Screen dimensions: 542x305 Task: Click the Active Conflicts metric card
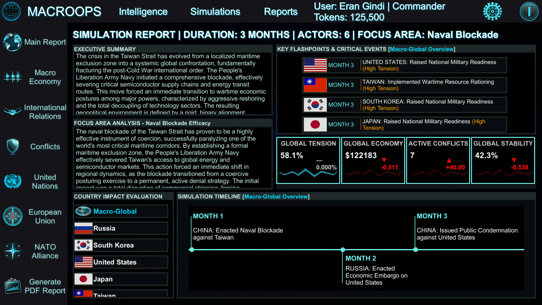point(438,160)
